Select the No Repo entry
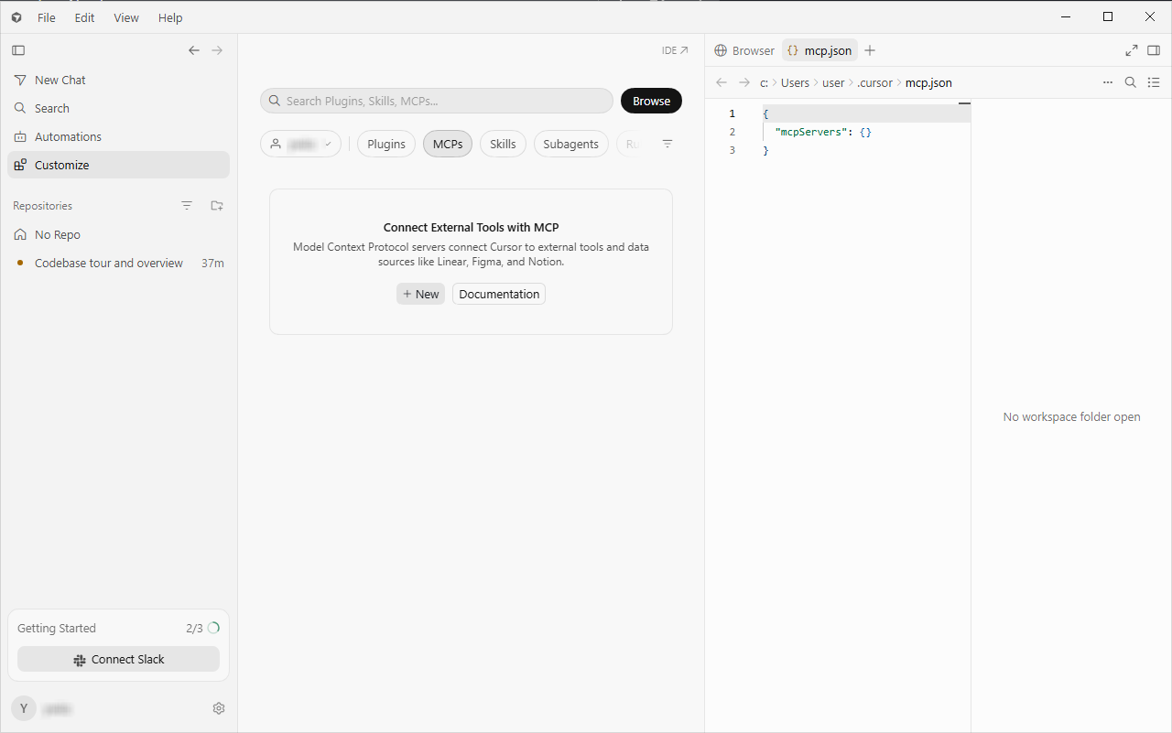The width and height of the screenshot is (1172, 733). point(118,234)
